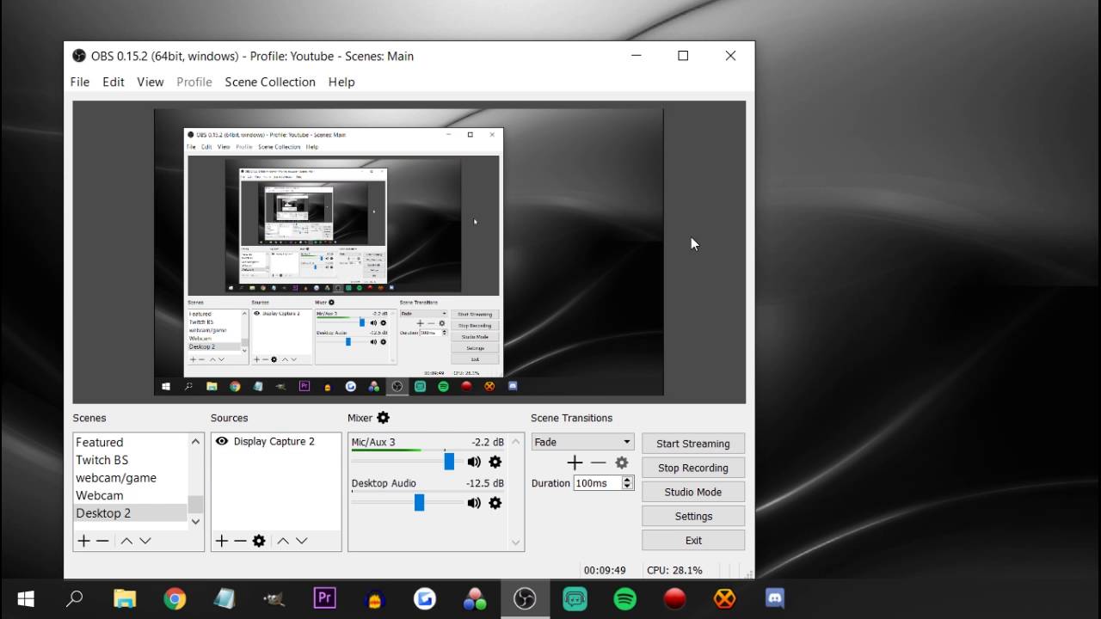This screenshot has height=619, width=1101.
Task: Remove selected scene with minus icon
Action: coord(102,541)
